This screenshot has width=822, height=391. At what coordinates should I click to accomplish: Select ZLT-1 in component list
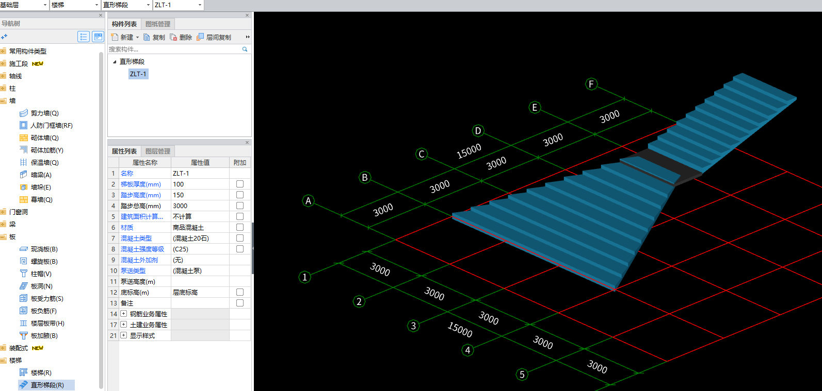pyautogui.click(x=138, y=74)
